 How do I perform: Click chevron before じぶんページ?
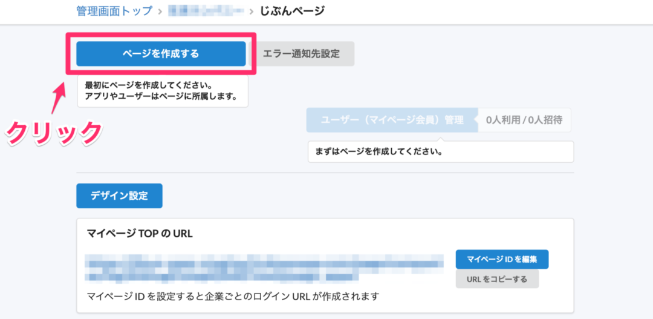coord(252,11)
